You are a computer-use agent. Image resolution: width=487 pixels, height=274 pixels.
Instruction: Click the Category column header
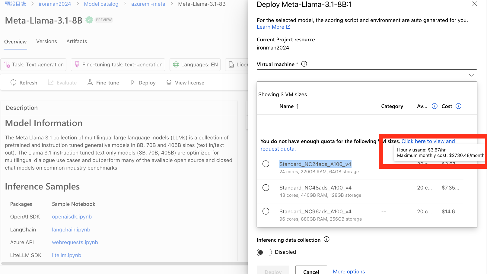pyautogui.click(x=392, y=106)
